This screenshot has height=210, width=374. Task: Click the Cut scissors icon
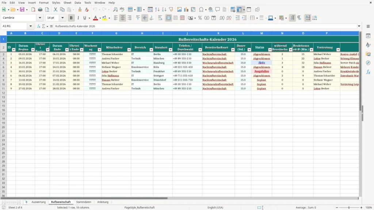[x=56, y=9]
